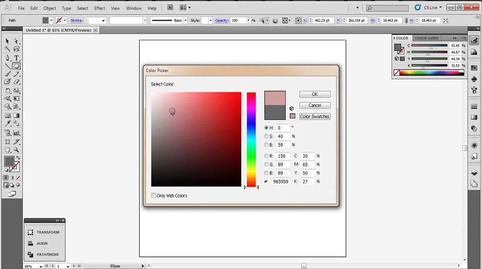Open the Symbols panel (club icon)

[x=474, y=79]
